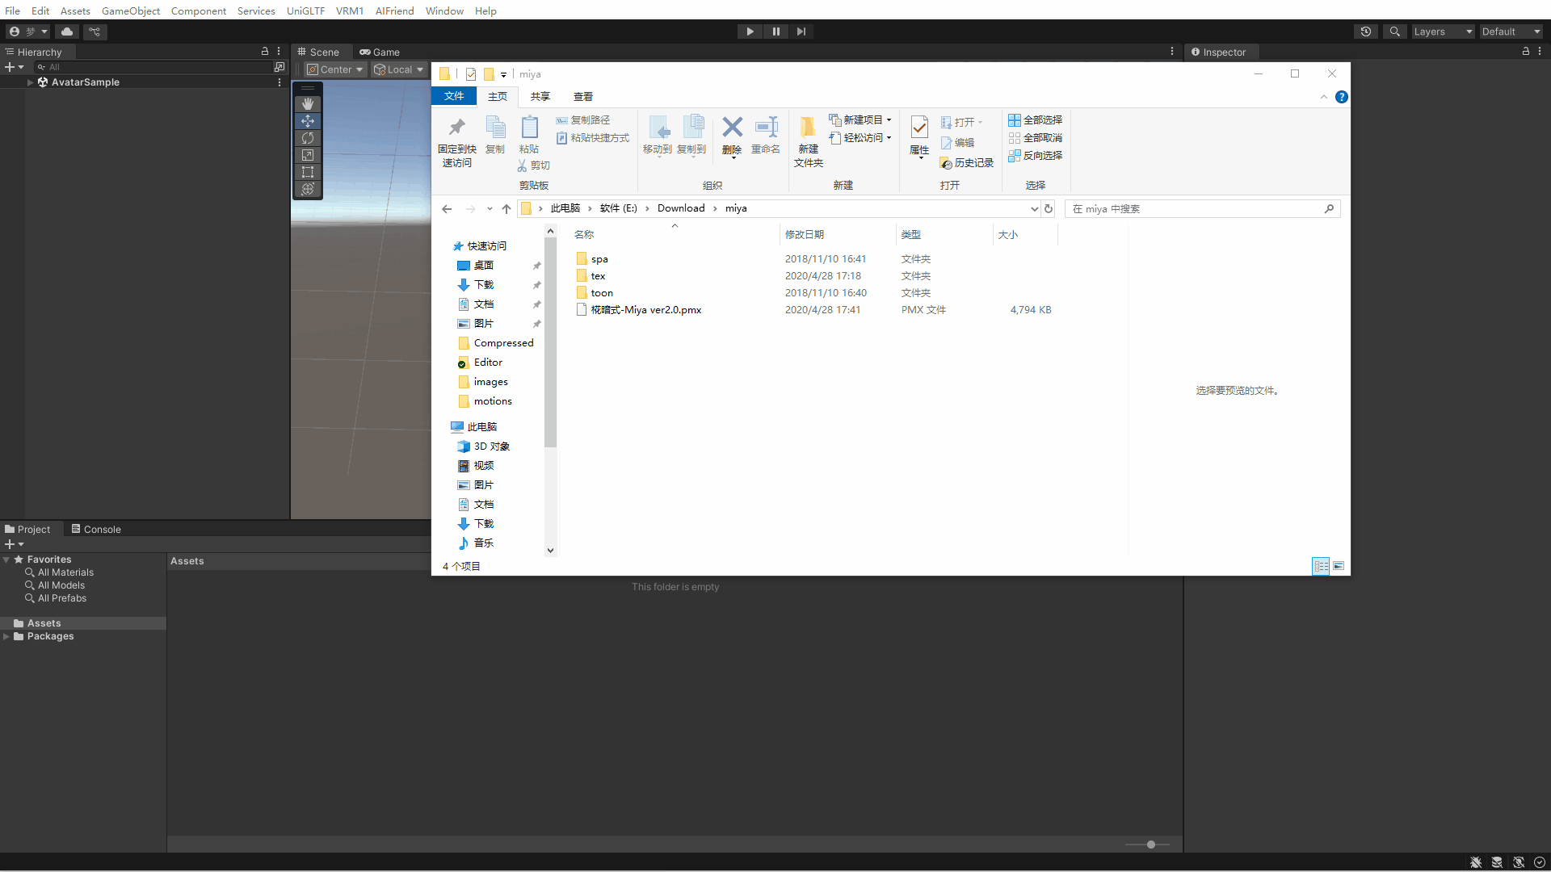Click the 历史记录 history button

(x=967, y=163)
